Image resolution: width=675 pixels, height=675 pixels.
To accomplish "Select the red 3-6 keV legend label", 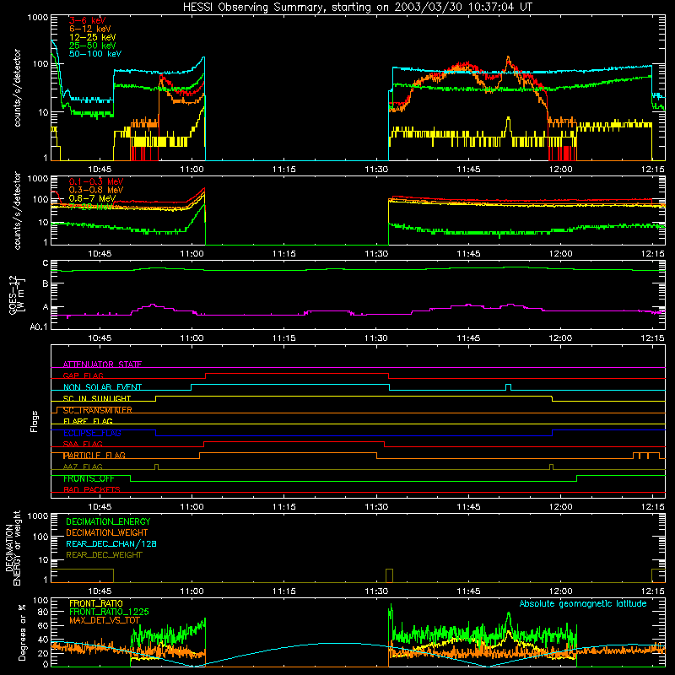I will point(87,20).
